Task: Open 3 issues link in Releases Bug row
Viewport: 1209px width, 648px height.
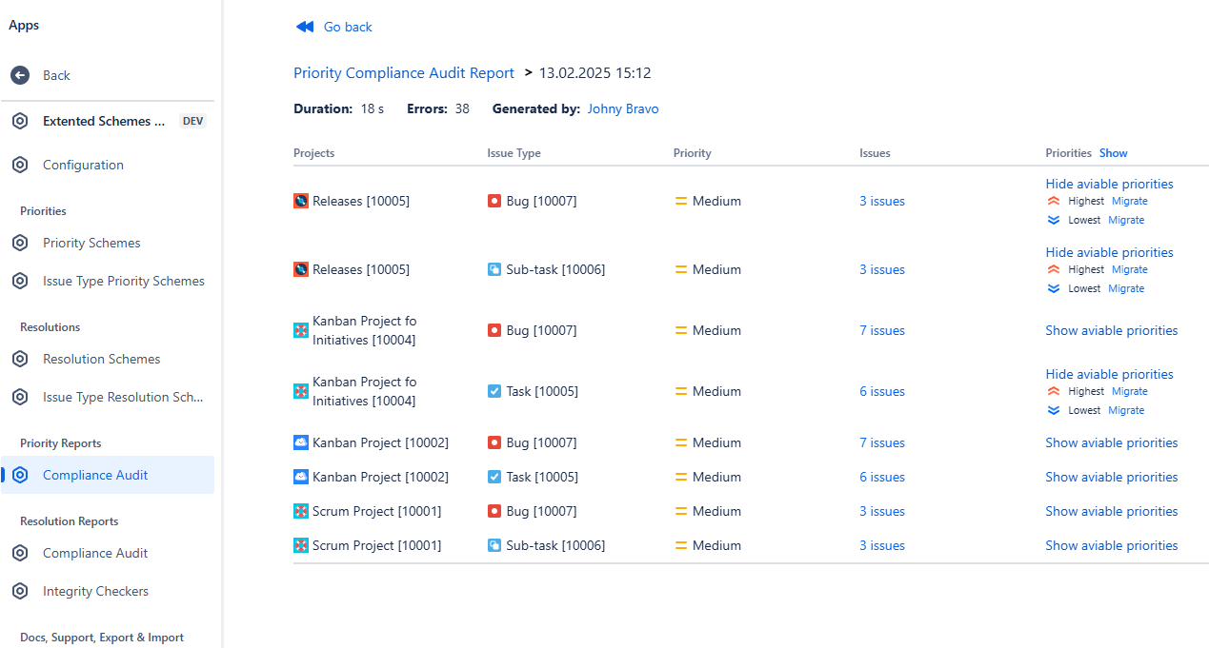Action: coord(882,201)
